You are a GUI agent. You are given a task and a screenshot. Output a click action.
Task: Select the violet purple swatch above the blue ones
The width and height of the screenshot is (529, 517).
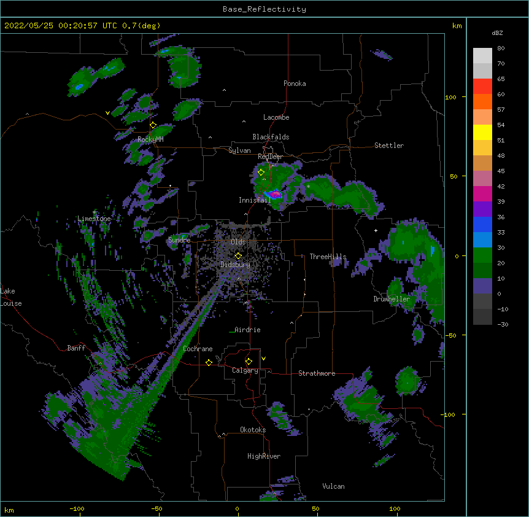point(482,209)
